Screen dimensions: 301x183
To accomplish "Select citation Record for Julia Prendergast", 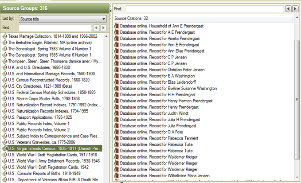I will (158, 126).
